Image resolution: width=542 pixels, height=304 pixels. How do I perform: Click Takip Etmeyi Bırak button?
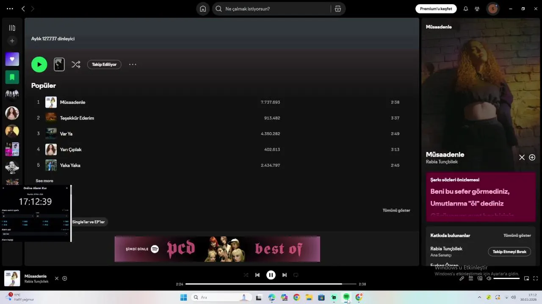pos(509,252)
